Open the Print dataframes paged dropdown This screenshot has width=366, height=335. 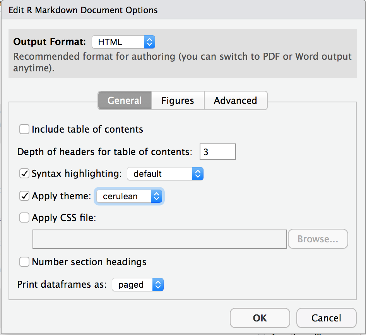(138, 285)
